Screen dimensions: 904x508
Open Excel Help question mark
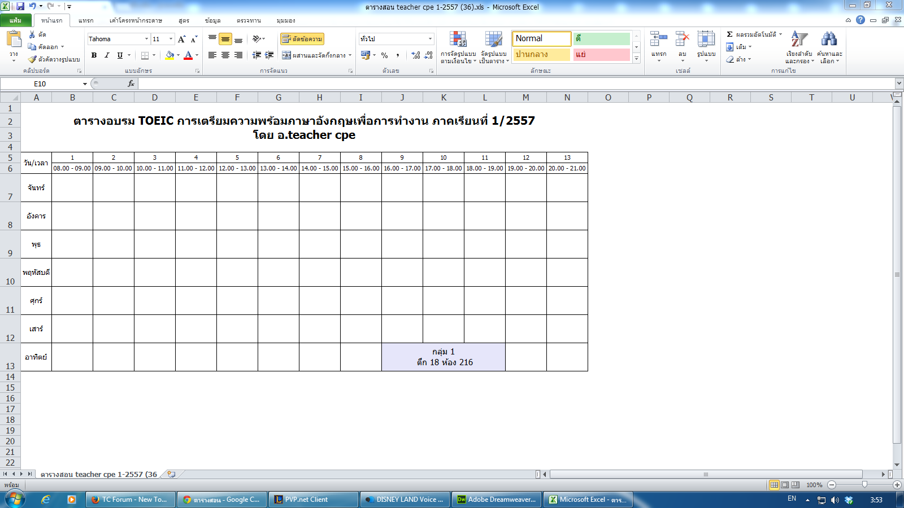coord(860,20)
